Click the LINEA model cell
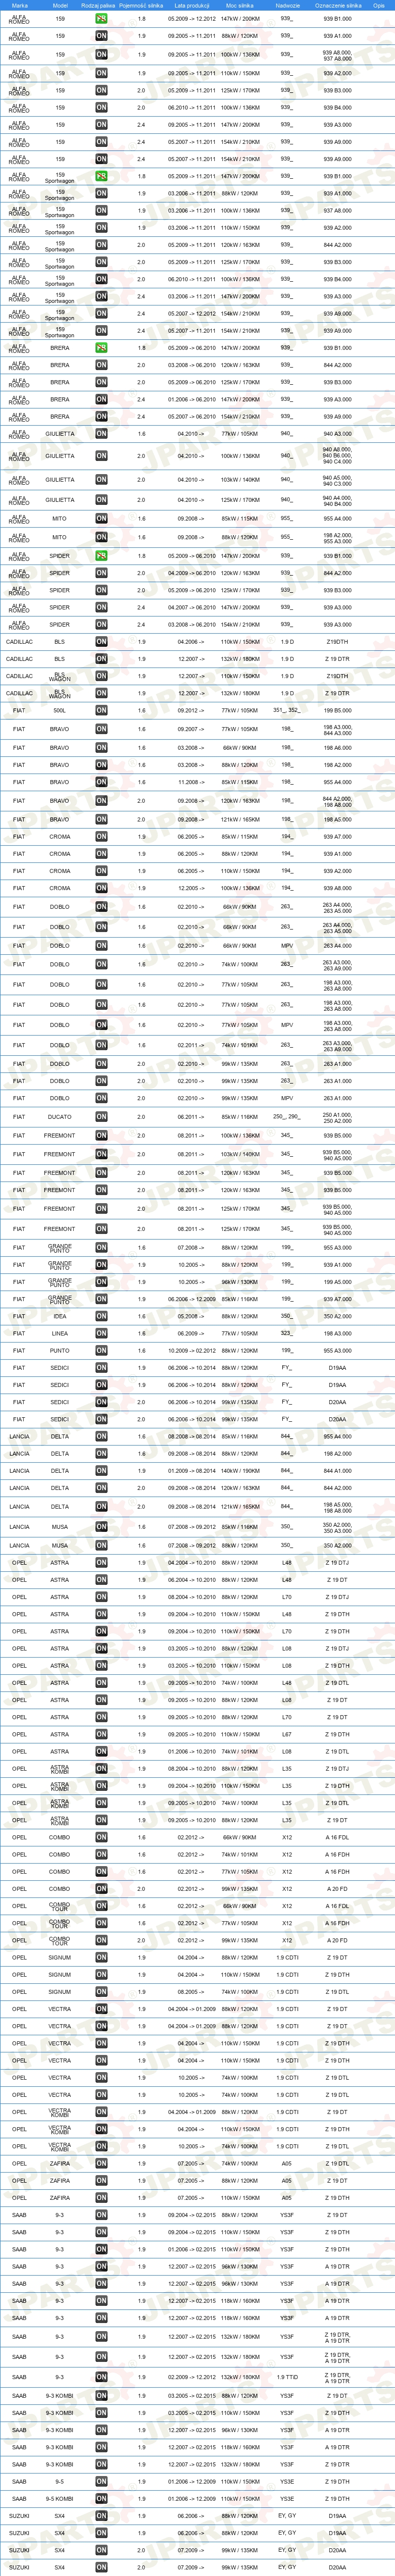This screenshot has width=395, height=2576. click(60, 1333)
